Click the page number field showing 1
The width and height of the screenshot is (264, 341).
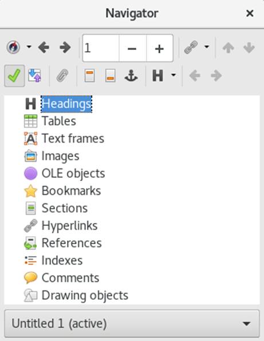[x=101, y=48]
